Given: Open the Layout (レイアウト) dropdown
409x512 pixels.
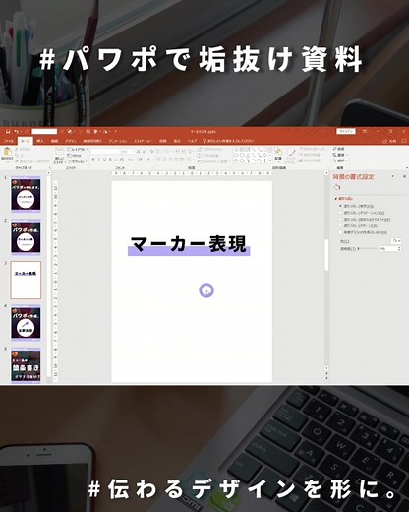Looking at the screenshot, I should click(78, 149).
